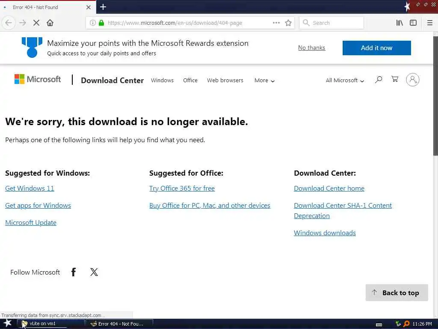This screenshot has width=438, height=329.
Task: Click the green network tray icon
Action: (398, 324)
